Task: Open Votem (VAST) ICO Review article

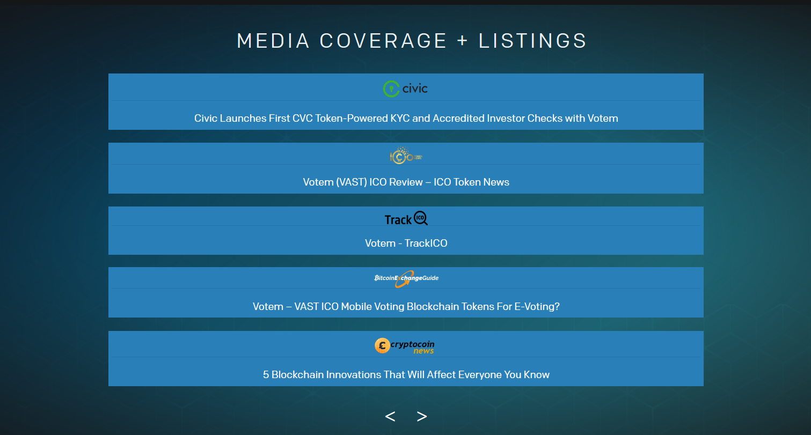Action: 406,182
